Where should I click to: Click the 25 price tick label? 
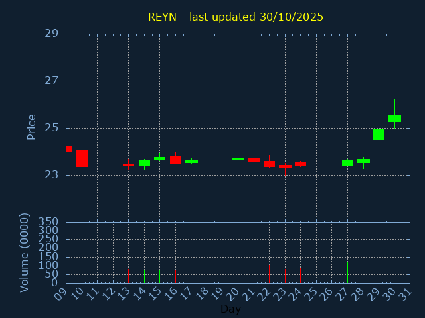point(52,128)
